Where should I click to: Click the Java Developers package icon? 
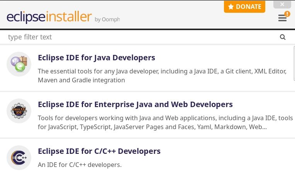click(x=19, y=64)
